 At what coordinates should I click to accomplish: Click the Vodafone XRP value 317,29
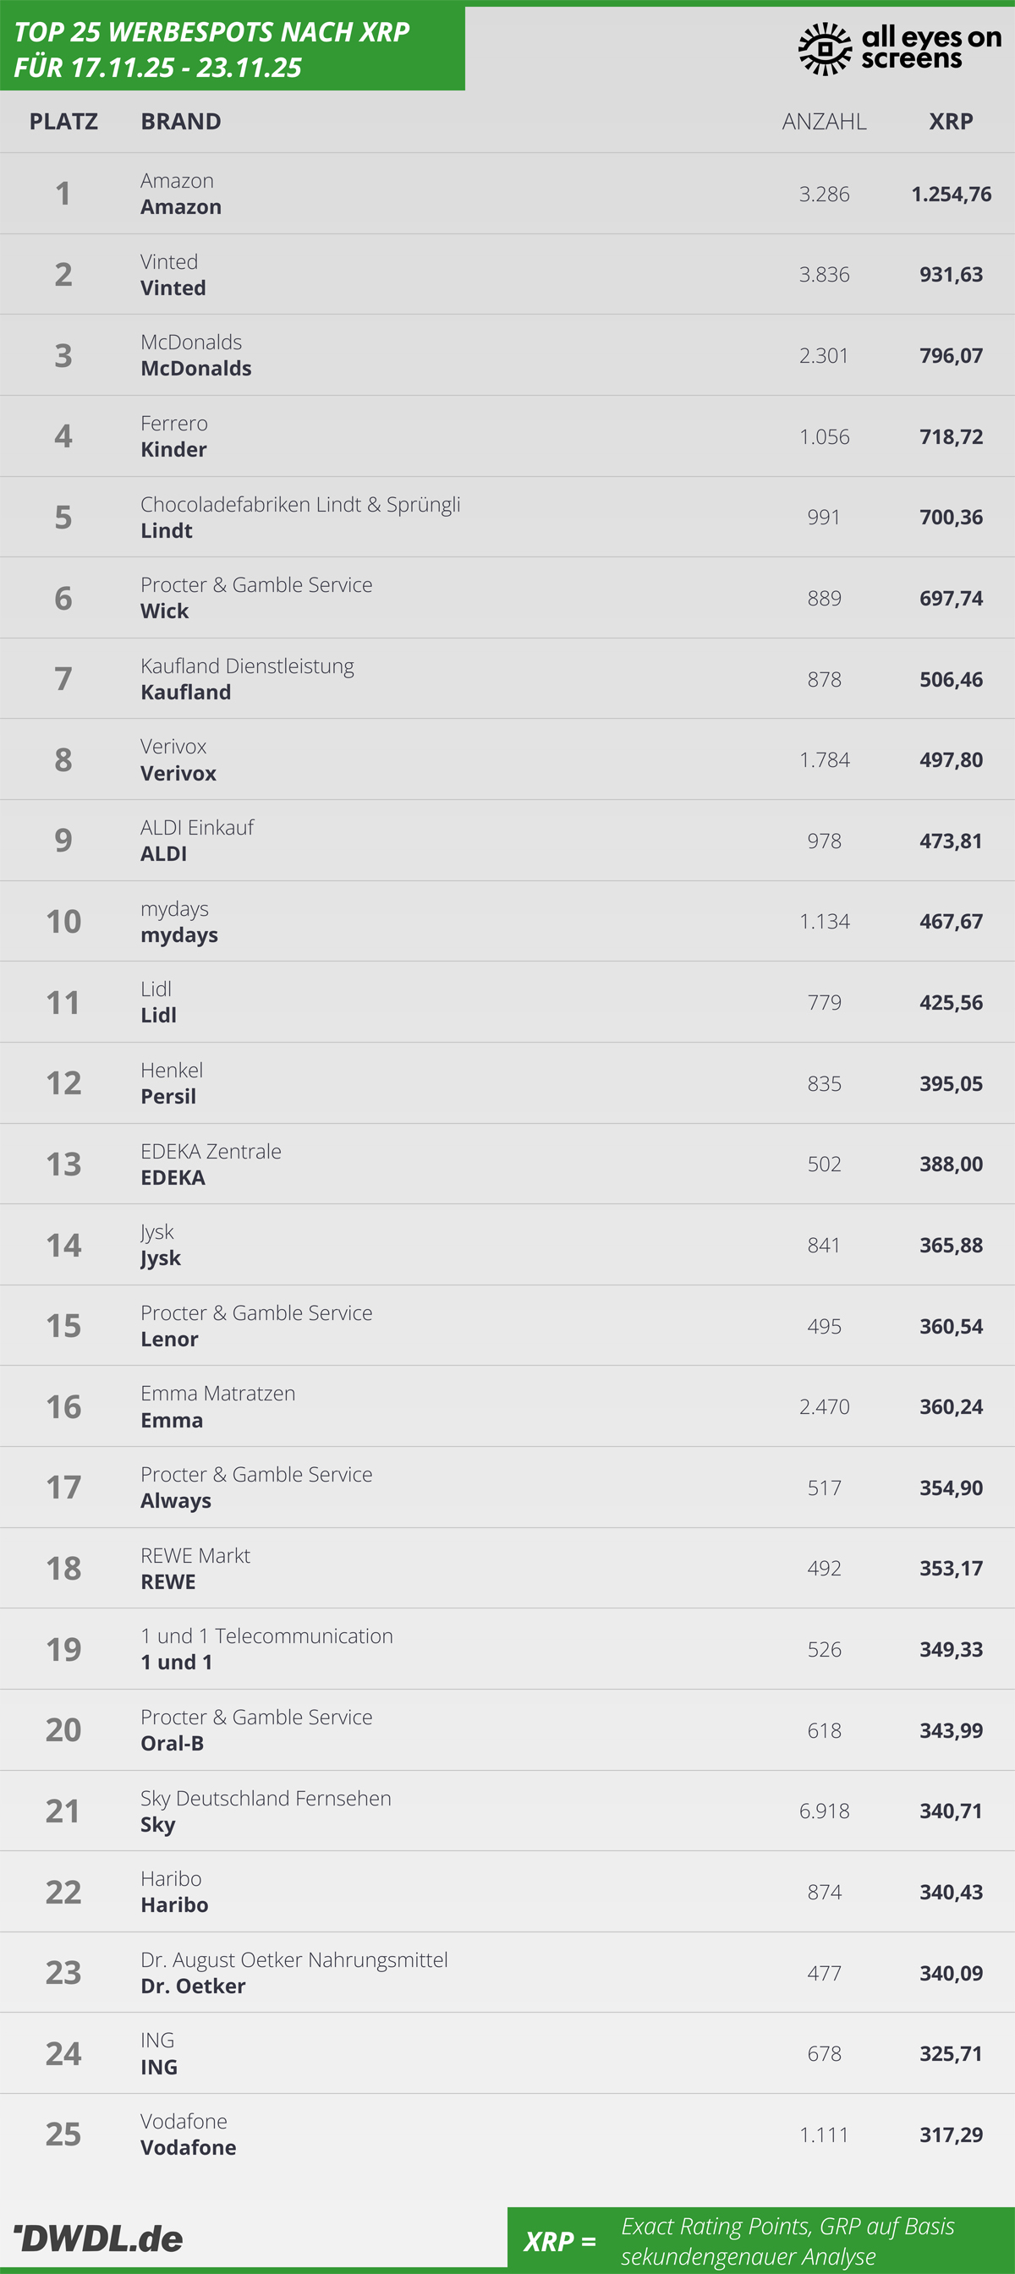951,2135
